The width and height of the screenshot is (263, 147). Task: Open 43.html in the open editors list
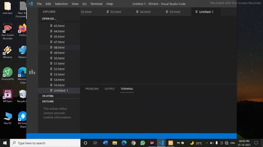tap(59, 26)
